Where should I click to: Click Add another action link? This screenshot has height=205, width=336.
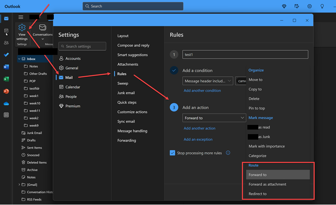point(199,128)
